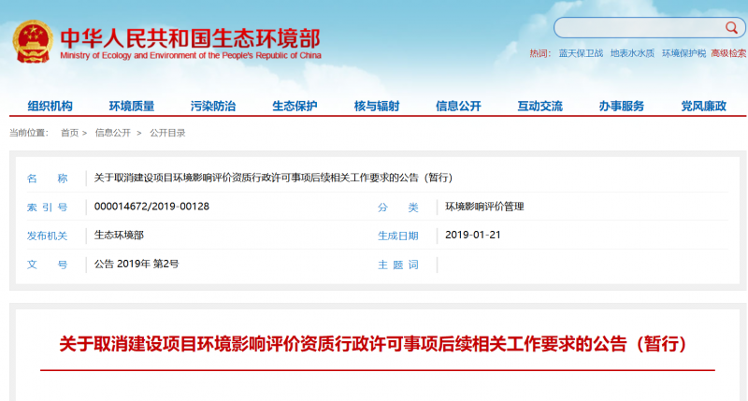Image resolution: width=748 pixels, height=401 pixels.
Task: Click hot word 环境保护税
Action: [x=683, y=53]
